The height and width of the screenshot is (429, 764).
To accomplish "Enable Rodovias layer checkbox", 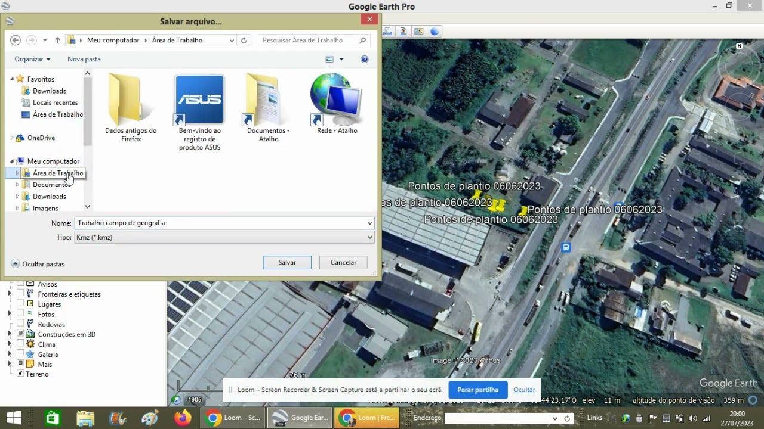I will click(20, 324).
